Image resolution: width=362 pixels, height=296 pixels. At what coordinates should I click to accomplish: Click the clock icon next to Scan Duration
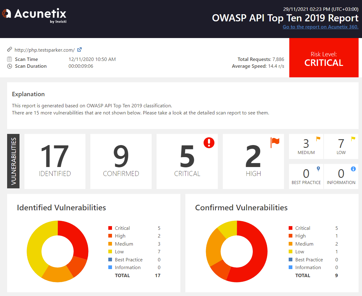10,66
